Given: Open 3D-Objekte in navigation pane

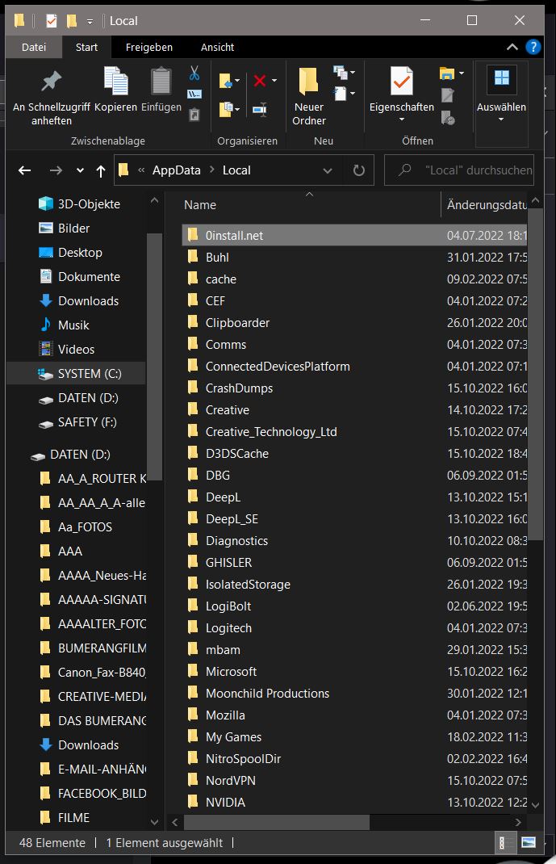Looking at the screenshot, I should 77,203.
